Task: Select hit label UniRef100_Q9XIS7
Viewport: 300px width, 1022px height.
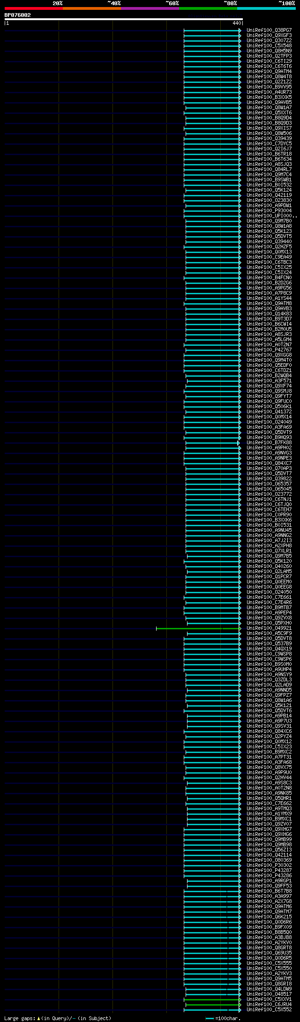Action: click(269, 128)
